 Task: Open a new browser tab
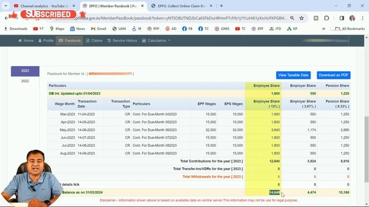pyautogui.click(x=221, y=6)
